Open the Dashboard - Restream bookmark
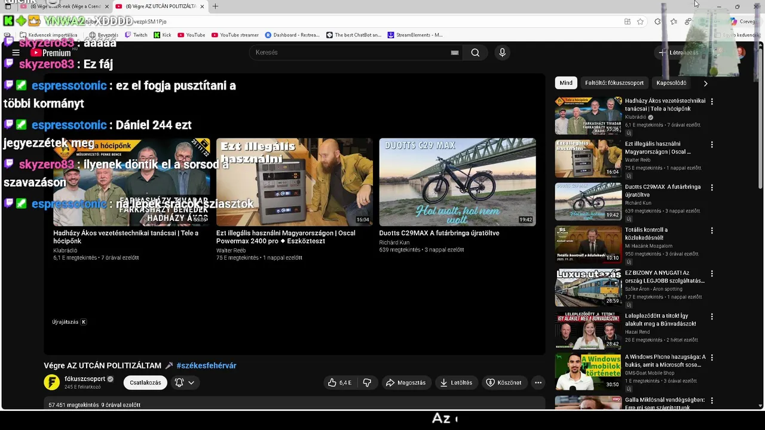The width and height of the screenshot is (765, 430). [292, 35]
